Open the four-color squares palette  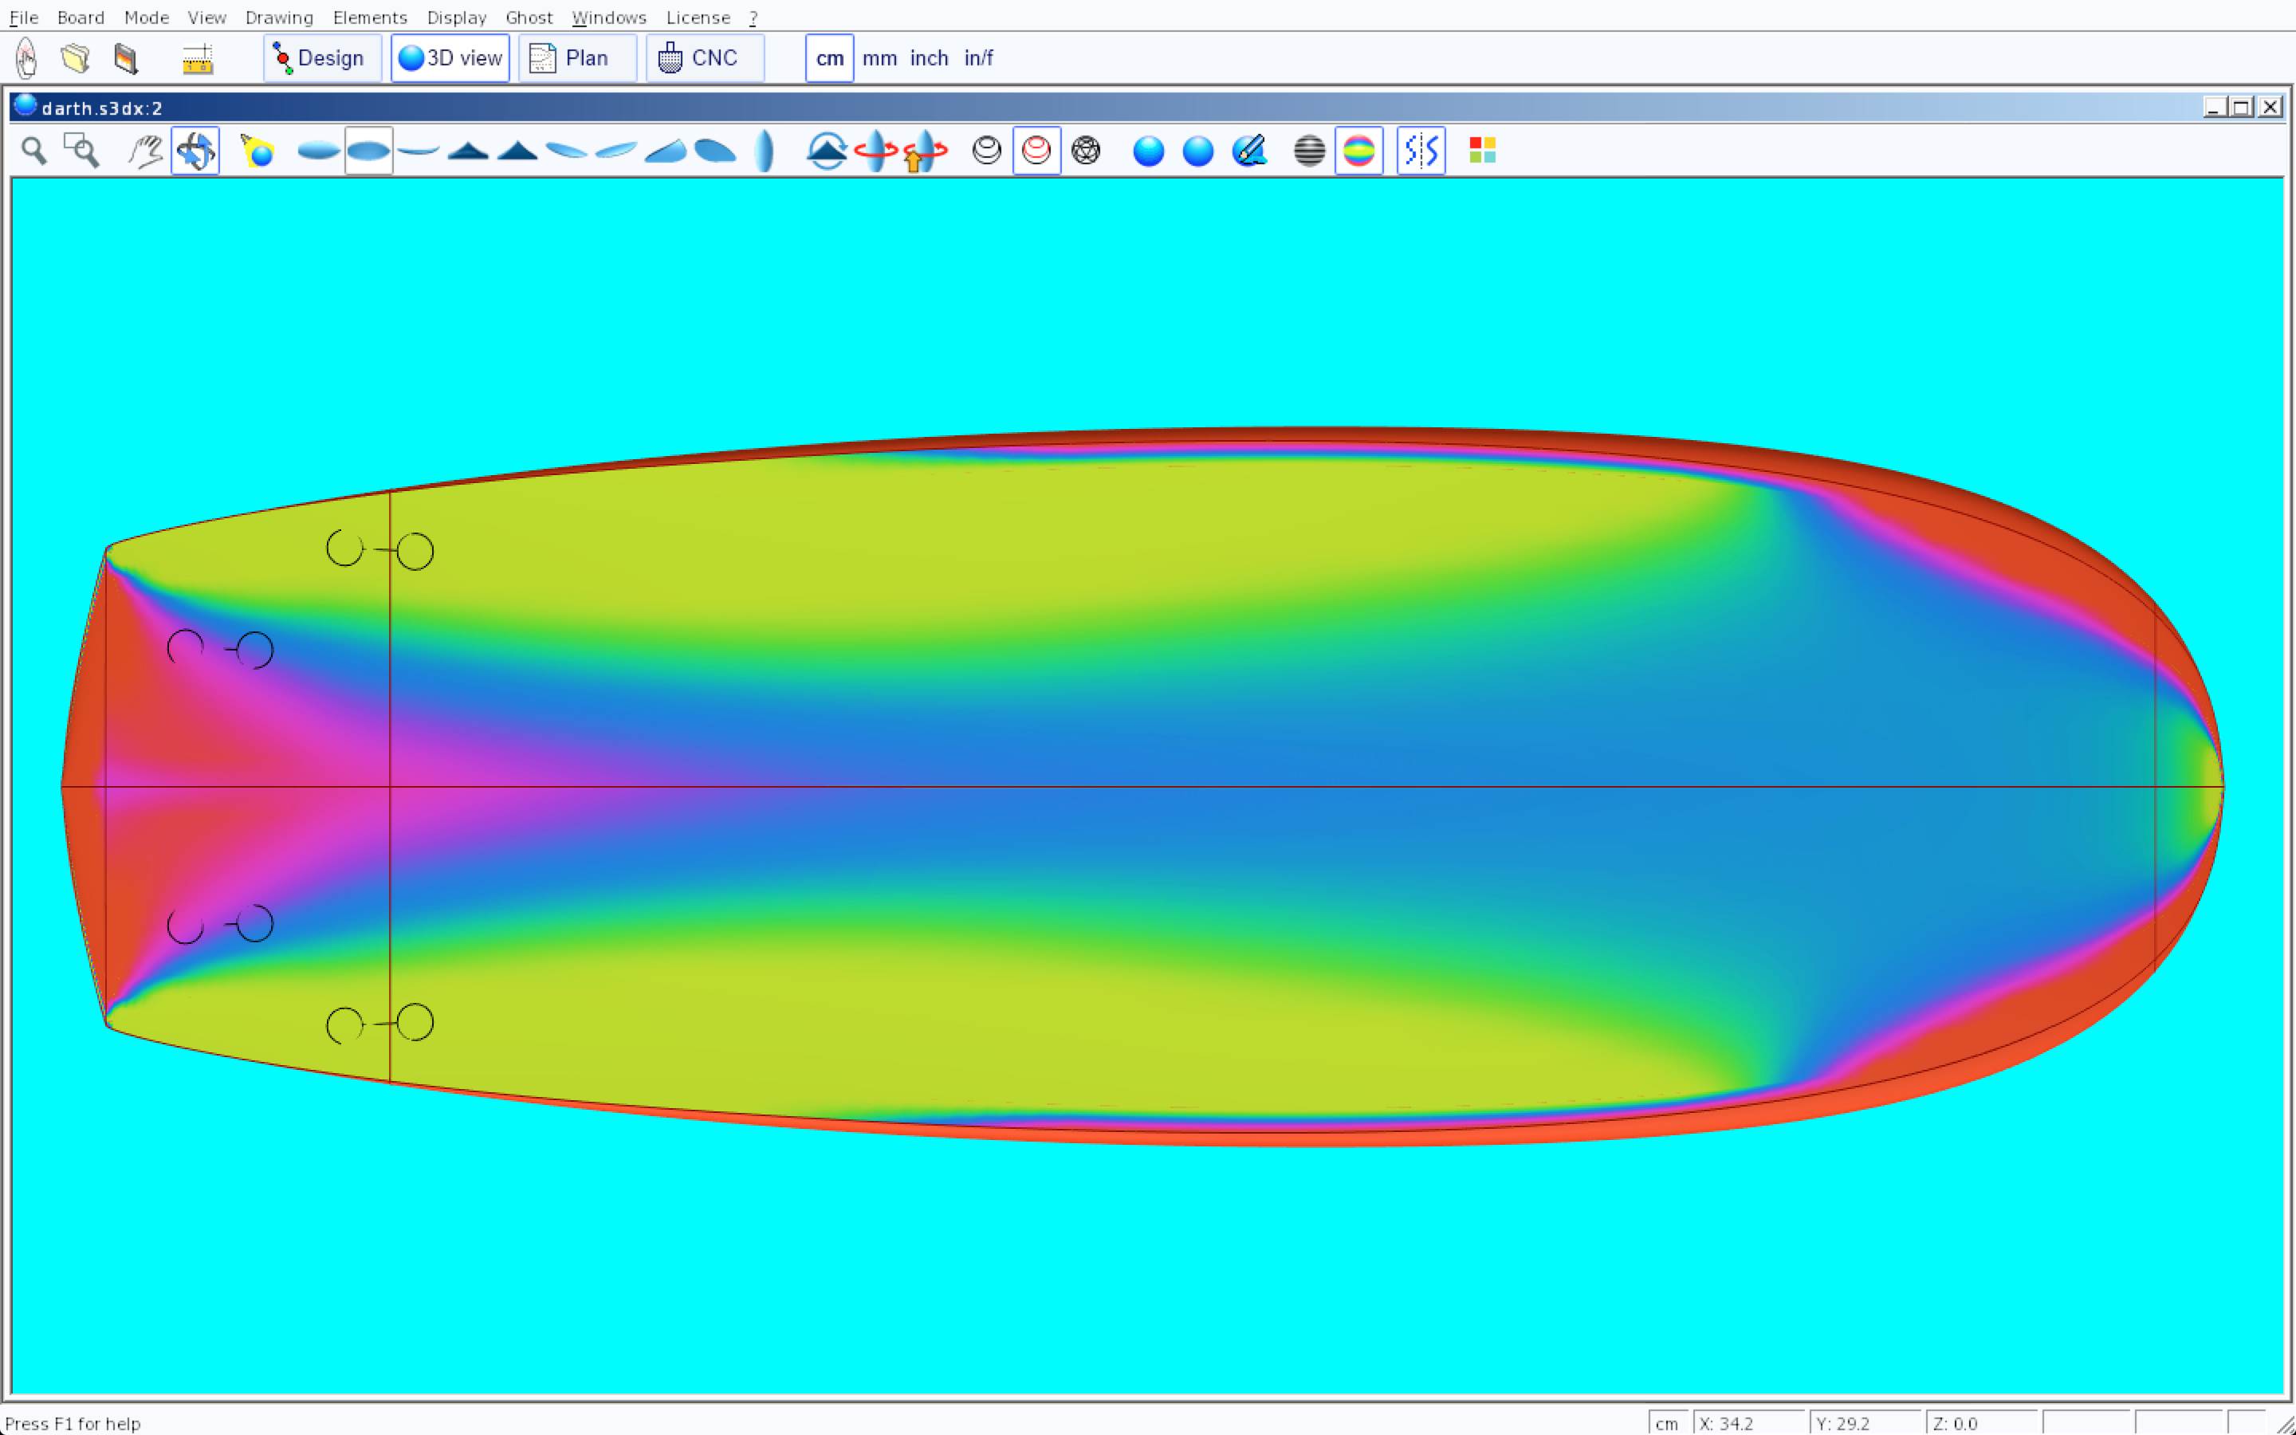coord(1482,151)
